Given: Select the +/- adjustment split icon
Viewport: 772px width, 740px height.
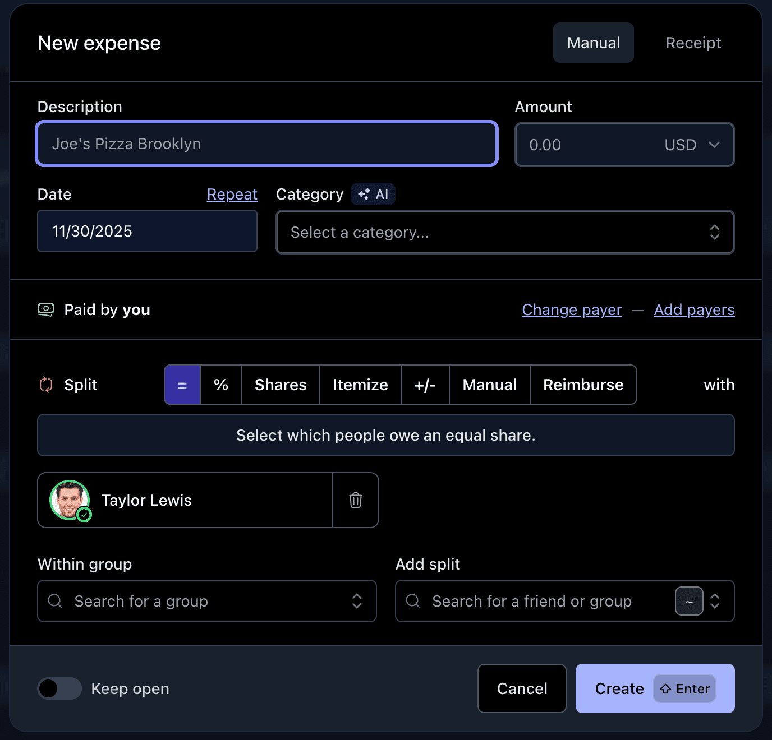Looking at the screenshot, I should 425,385.
